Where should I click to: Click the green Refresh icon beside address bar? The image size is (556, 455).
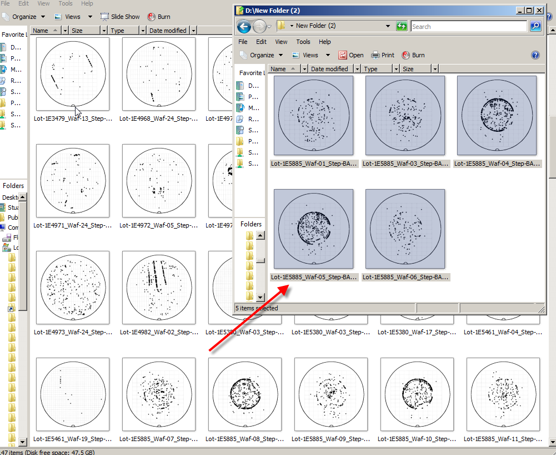coord(402,26)
